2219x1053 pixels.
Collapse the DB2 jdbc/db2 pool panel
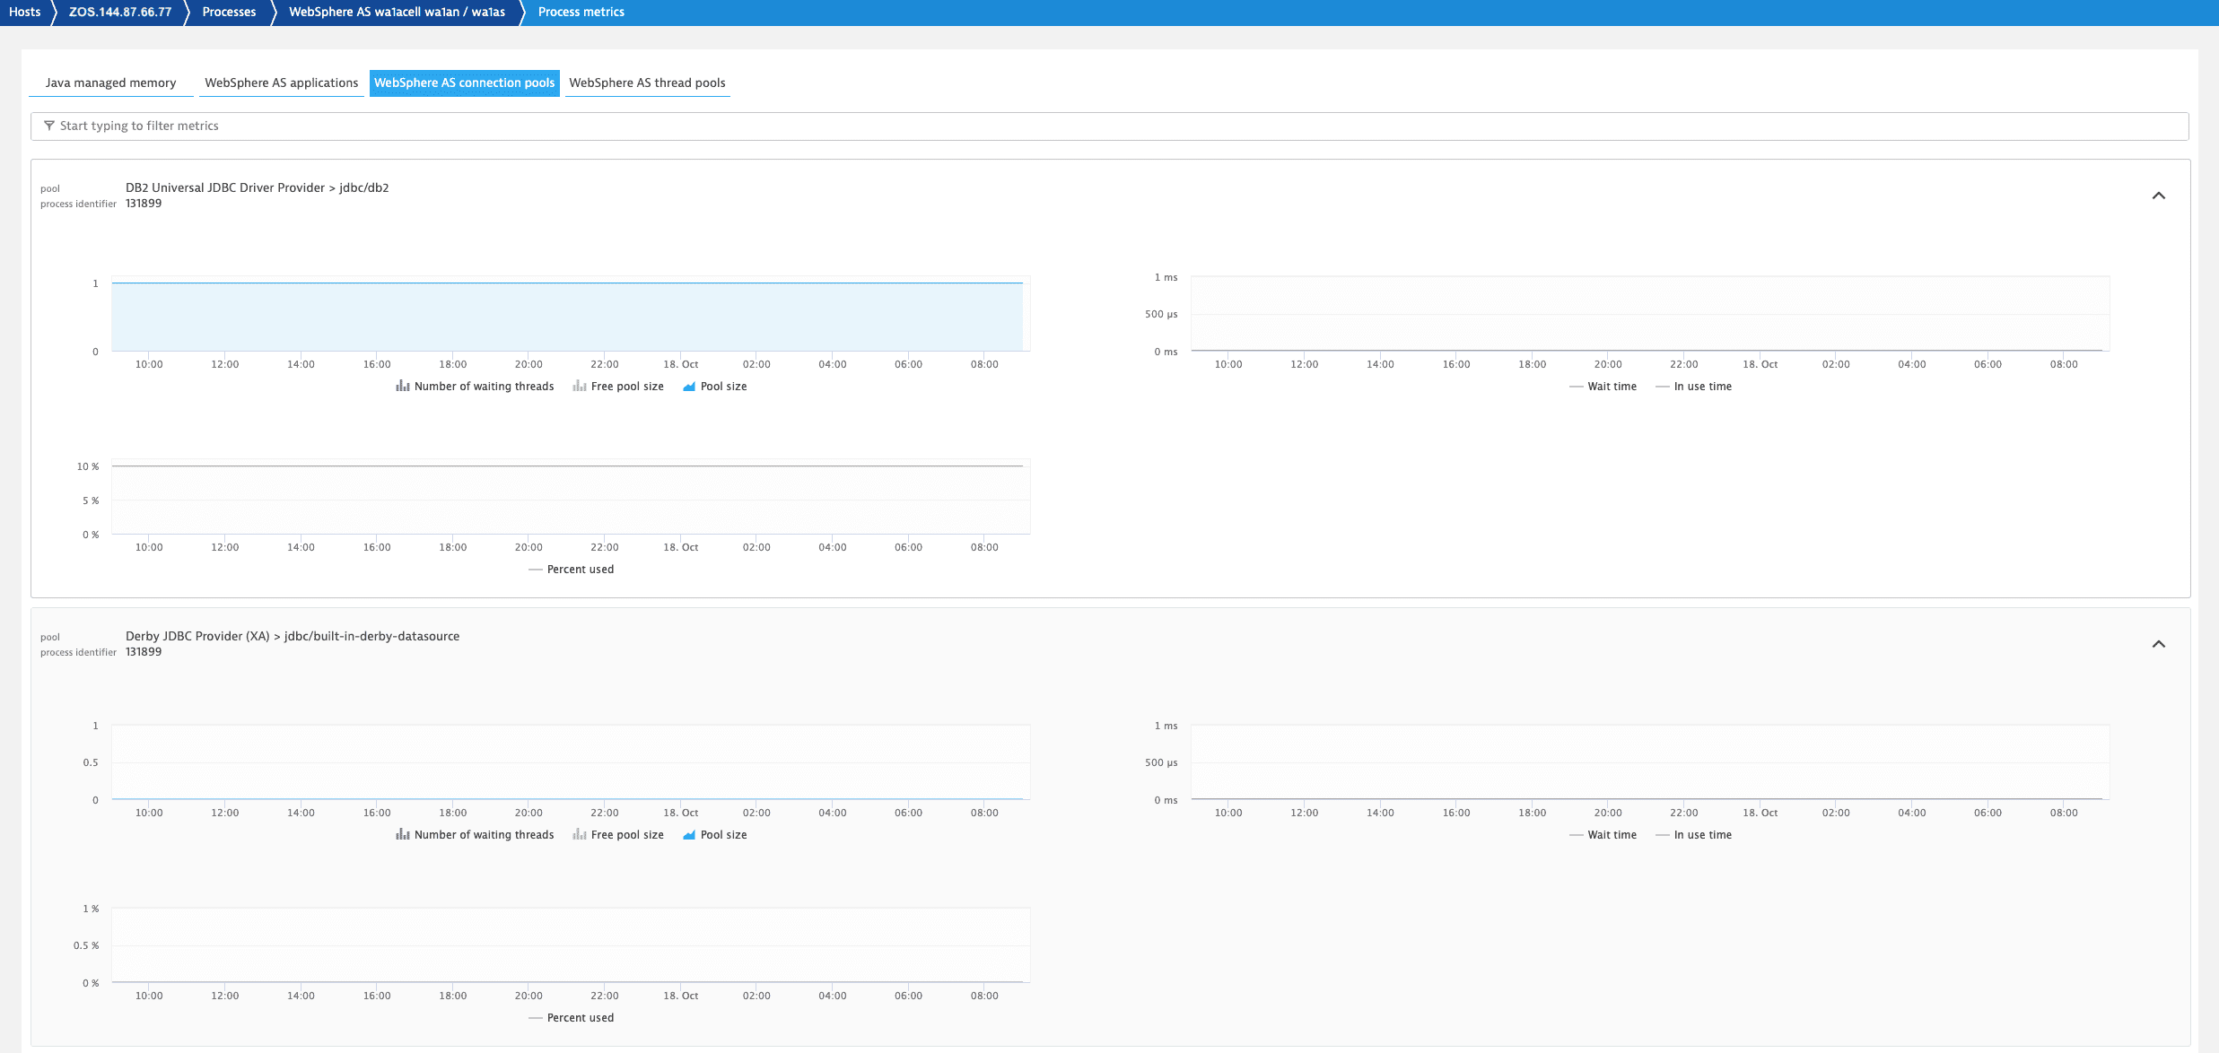2158,196
